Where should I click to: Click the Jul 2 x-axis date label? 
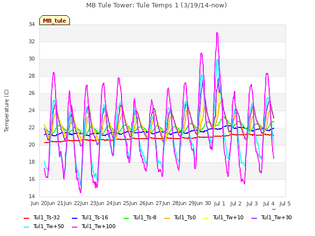pos(236,204)
